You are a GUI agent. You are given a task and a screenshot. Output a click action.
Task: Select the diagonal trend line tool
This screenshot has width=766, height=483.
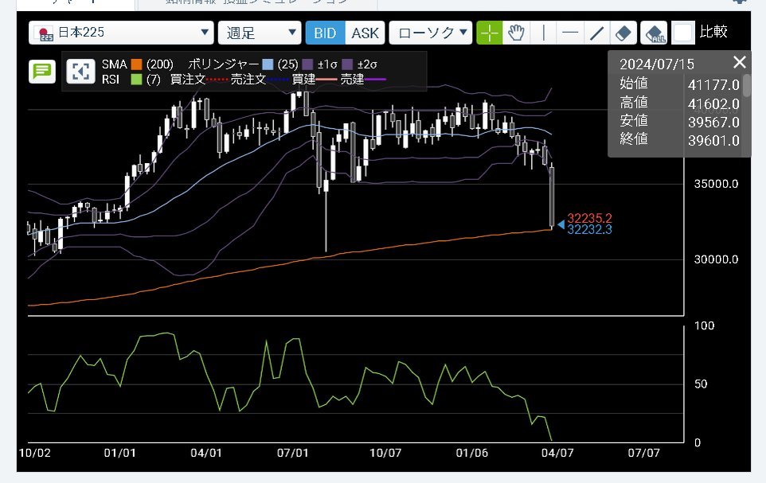click(596, 33)
